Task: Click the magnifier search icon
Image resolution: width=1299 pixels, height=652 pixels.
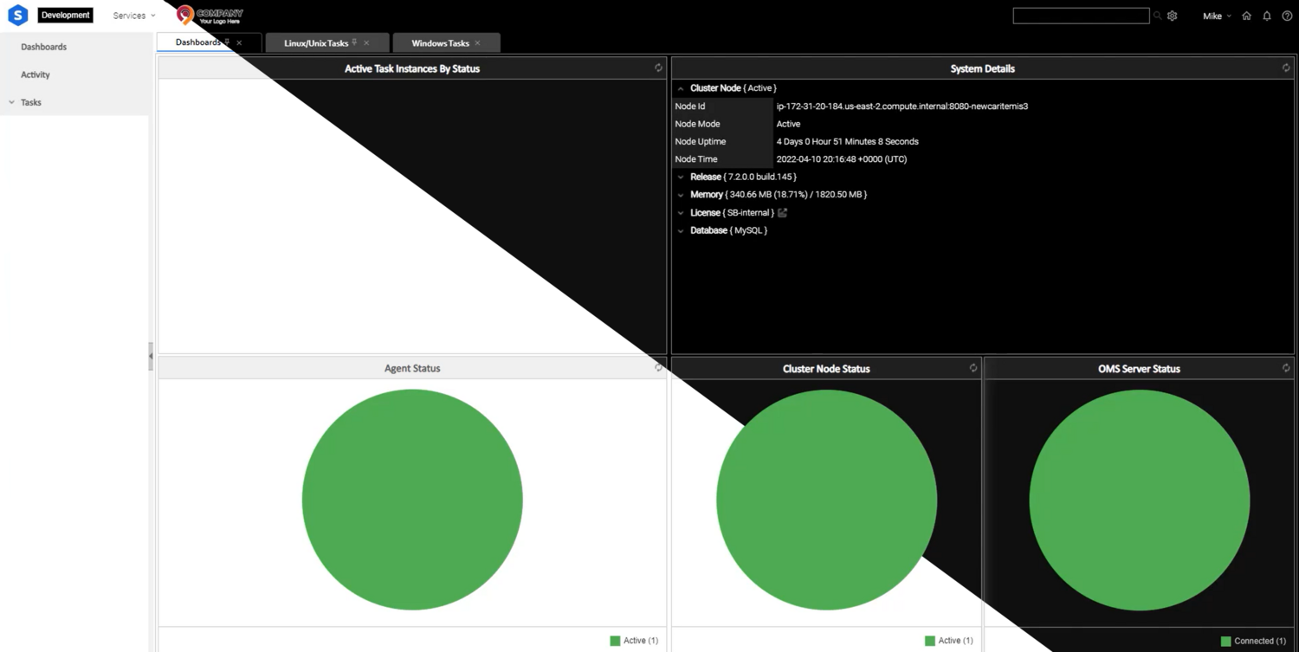Action: coord(1157,16)
